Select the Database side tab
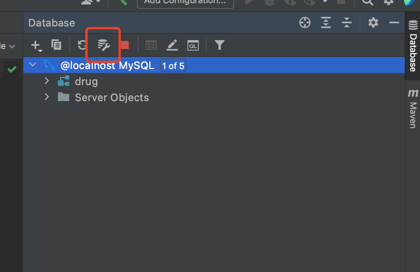This screenshot has height=272, width=420. [413, 46]
